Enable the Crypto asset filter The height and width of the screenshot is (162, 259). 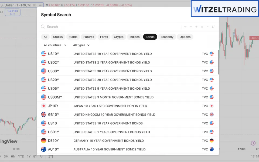tap(118, 37)
